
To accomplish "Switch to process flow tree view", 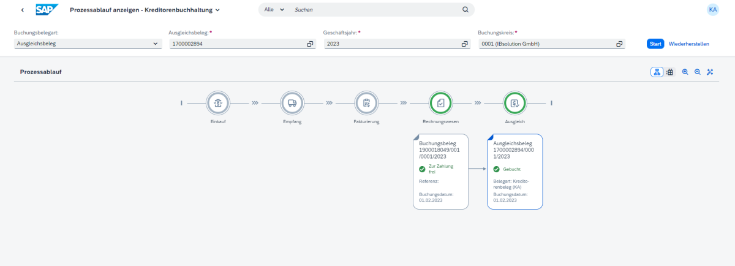I will 657,72.
